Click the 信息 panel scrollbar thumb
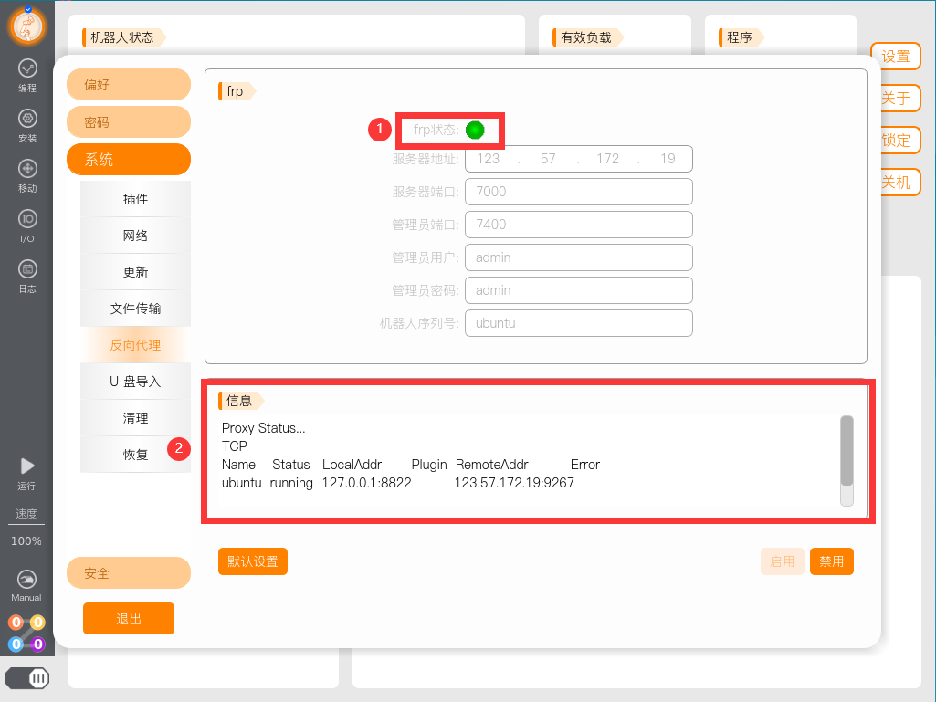The width and height of the screenshot is (936, 702). (847, 451)
